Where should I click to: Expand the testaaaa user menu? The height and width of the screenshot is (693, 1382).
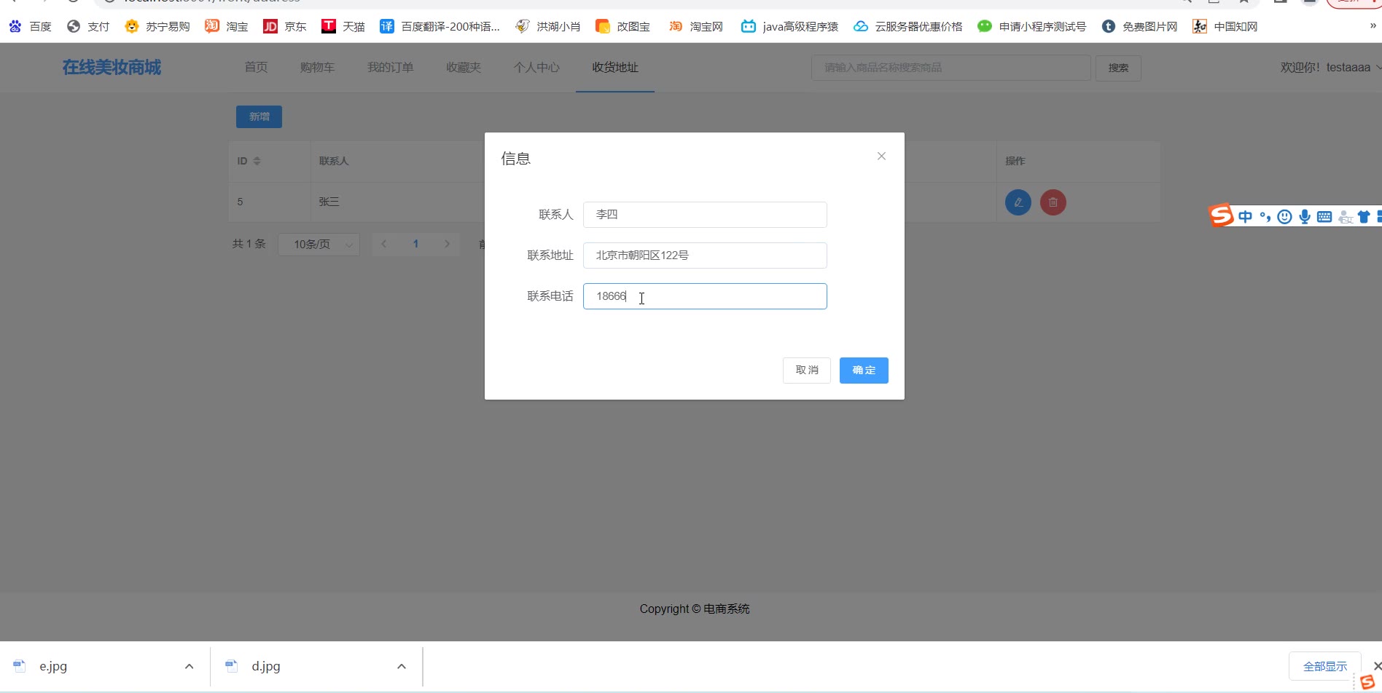coord(1330,68)
